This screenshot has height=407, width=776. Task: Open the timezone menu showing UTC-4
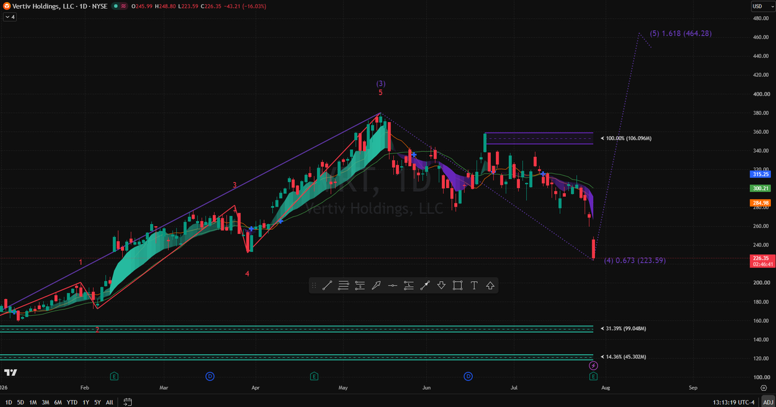[733, 402]
